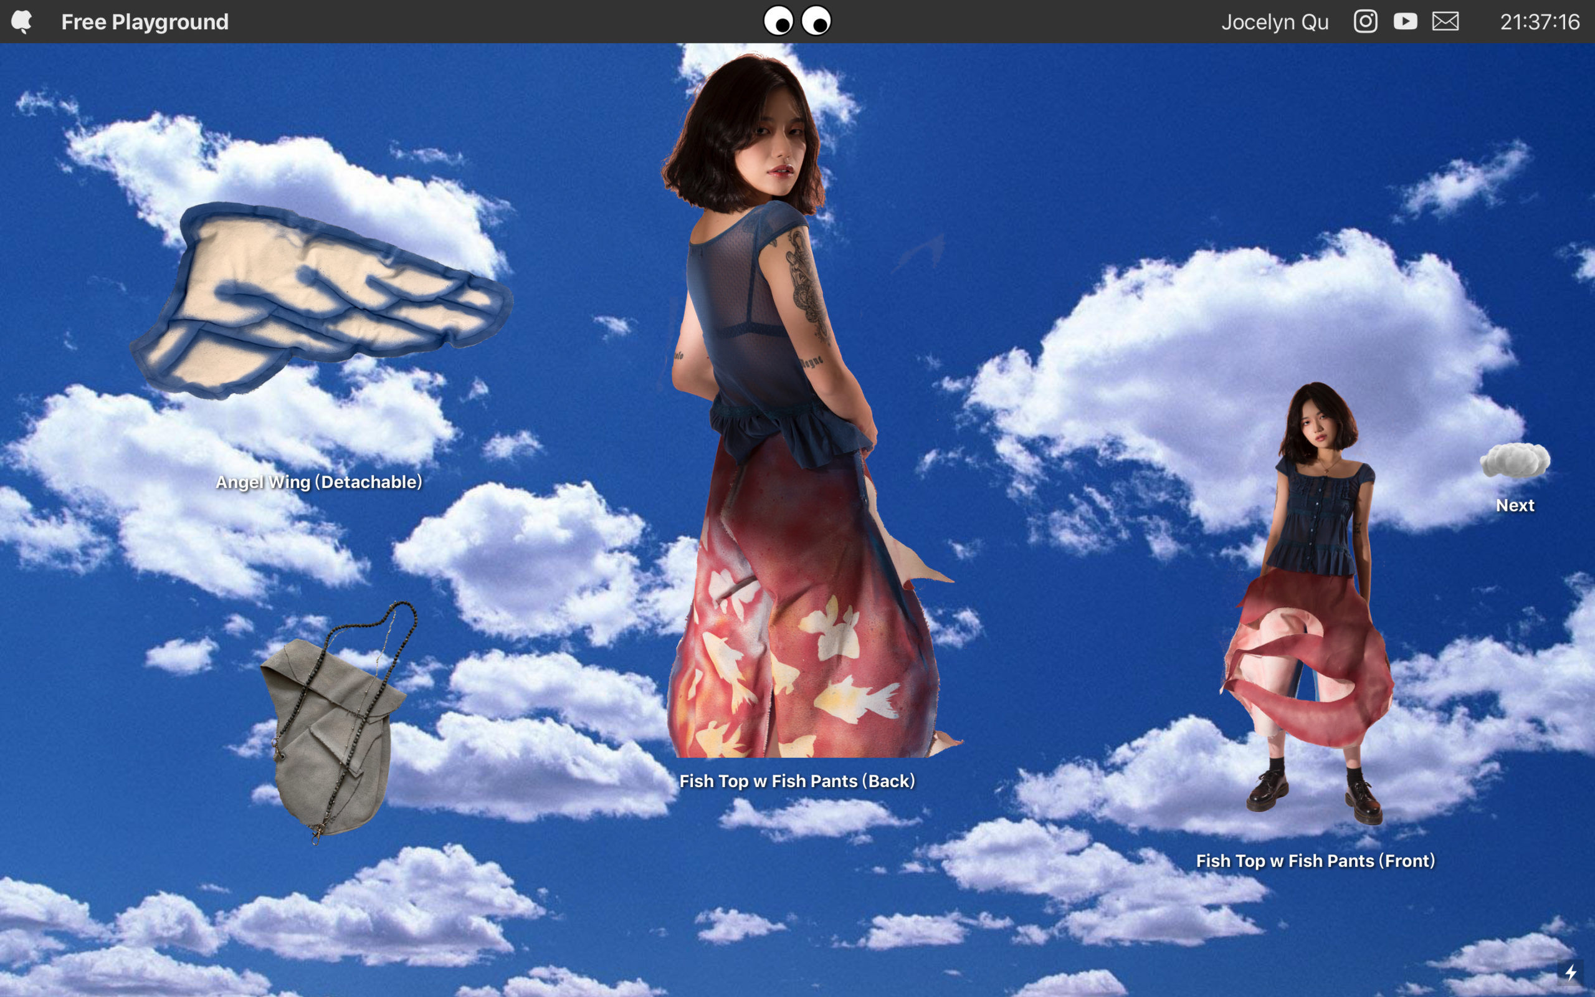Screen dimensions: 1595x997
Task: Open the Instagram icon link
Action: click(x=1365, y=22)
